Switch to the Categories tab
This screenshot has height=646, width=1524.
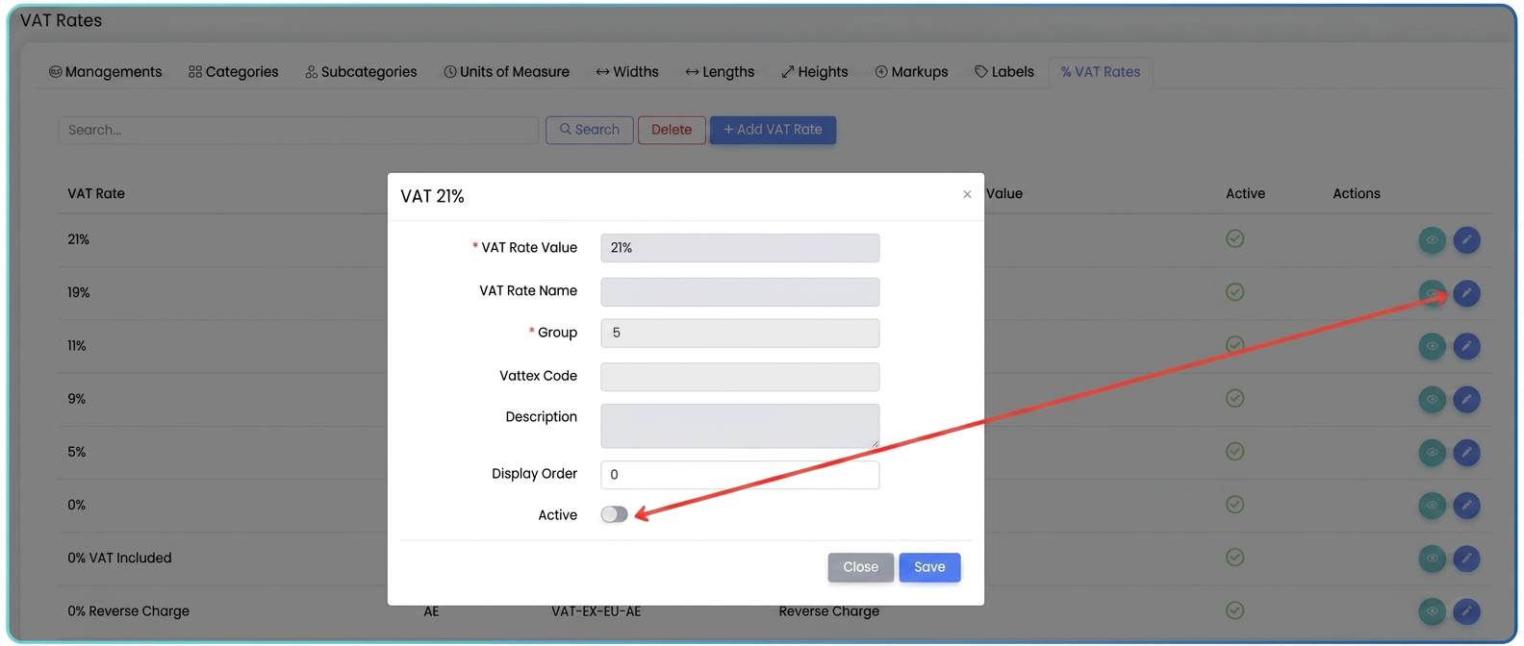(x=234, y=72)
